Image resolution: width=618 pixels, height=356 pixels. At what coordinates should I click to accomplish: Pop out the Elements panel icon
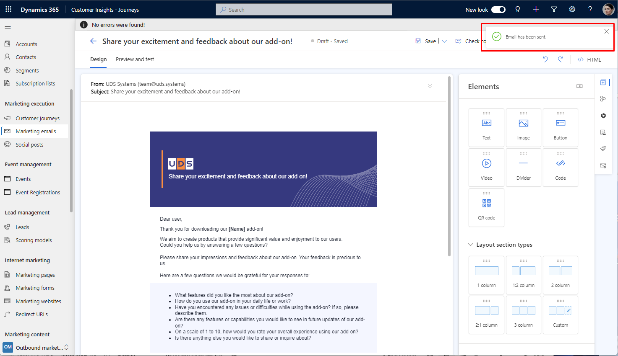(x=580, y=86)
